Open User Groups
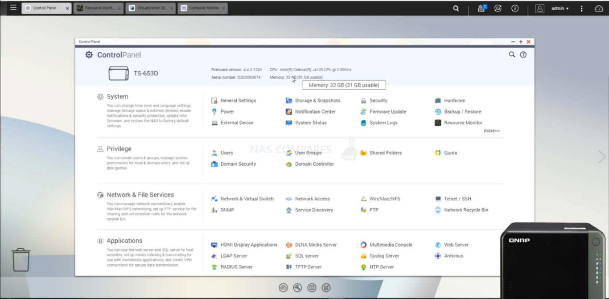 (x=304, y=153)
